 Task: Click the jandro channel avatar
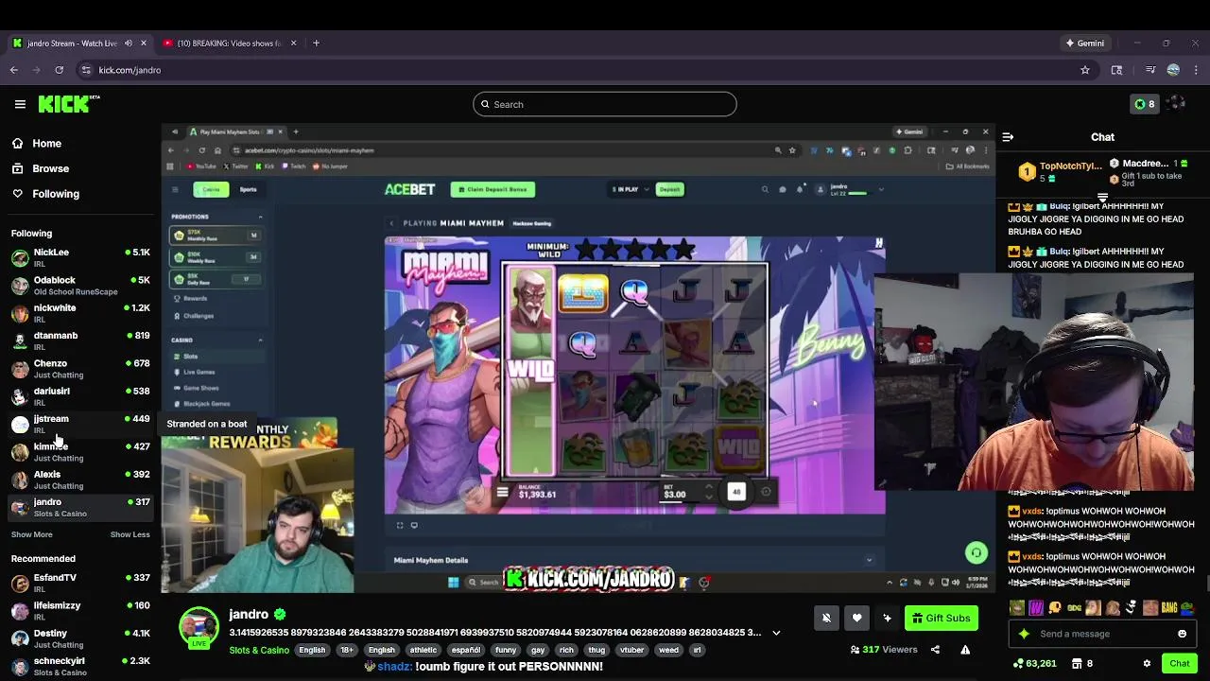(x=199, y=626)
